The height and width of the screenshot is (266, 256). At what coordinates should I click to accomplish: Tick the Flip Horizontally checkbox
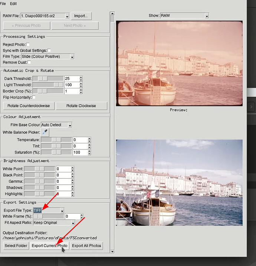point(34,97)
